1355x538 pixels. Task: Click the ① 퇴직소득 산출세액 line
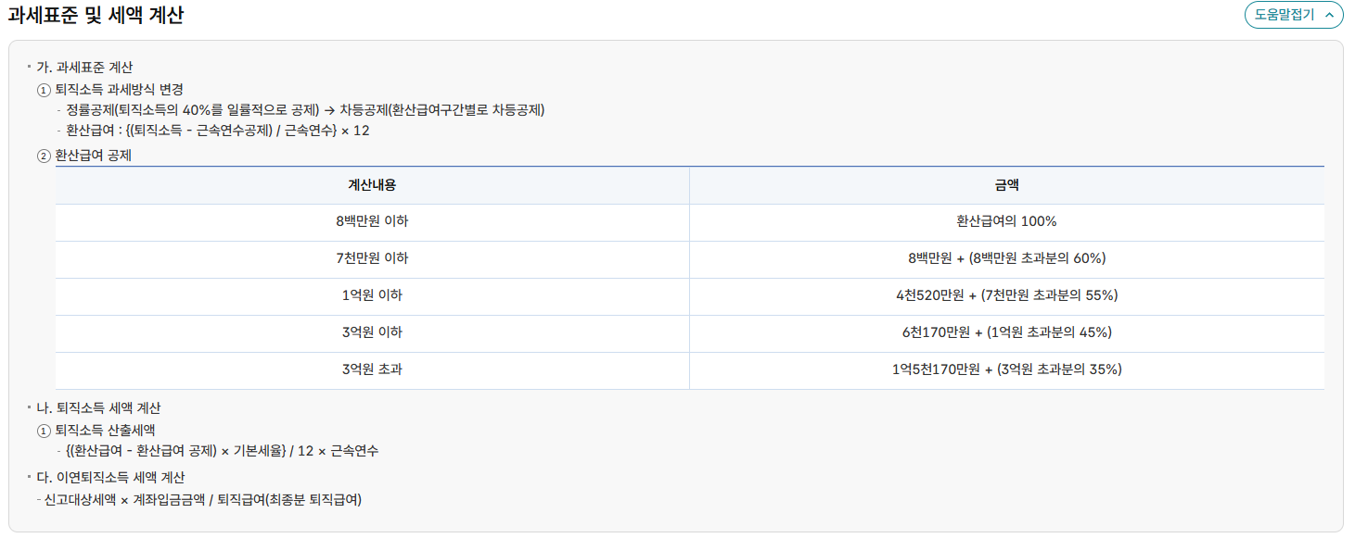pyautogui.click(x=97, y=429)
